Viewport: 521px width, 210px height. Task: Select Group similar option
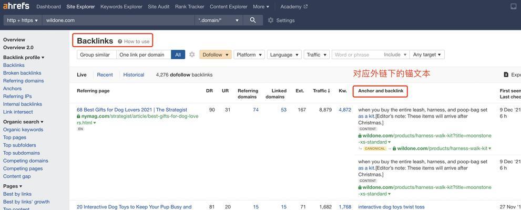pyautogui.click(x=97, y=55)
